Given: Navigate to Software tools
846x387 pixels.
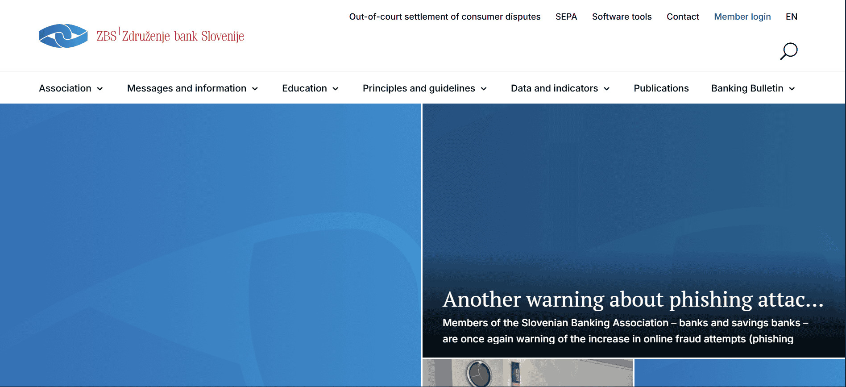Looking at the screenshot, I should pos(622,17).
